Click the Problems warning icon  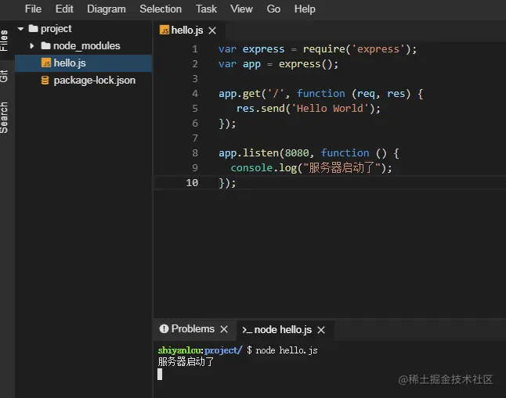tap(164, 328)
